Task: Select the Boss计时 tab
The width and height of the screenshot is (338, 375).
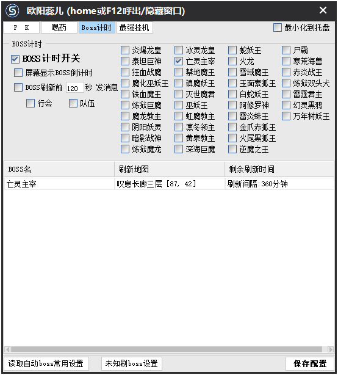Action: click(x=96, y=27)
